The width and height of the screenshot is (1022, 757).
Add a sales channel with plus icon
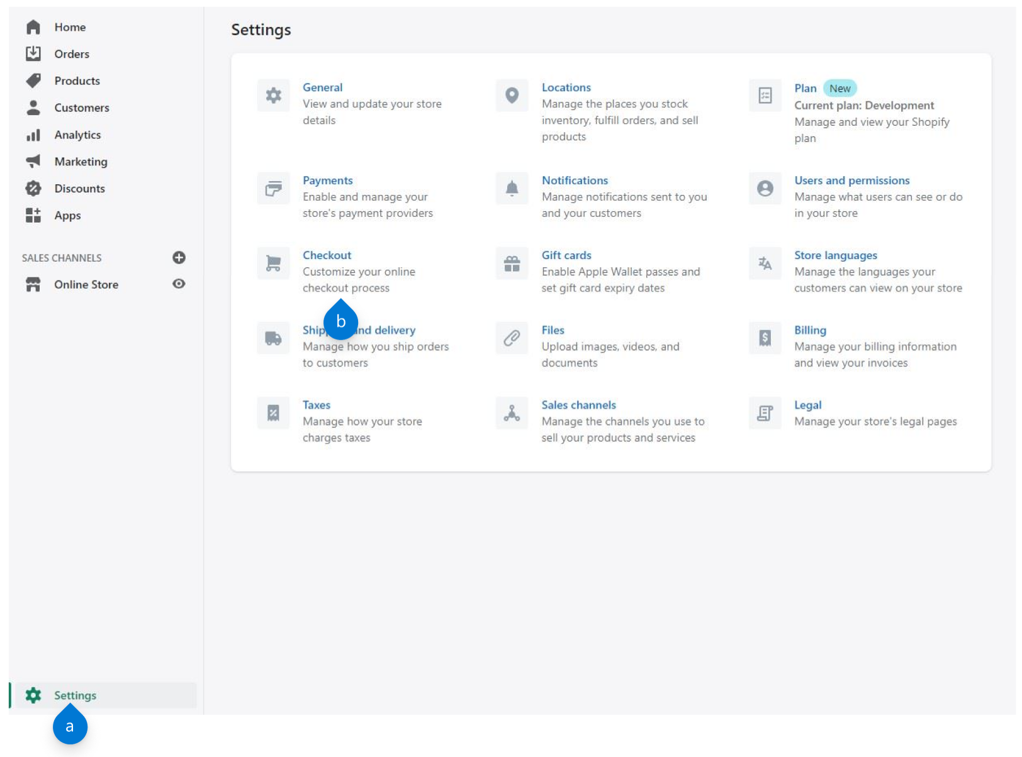pos(179,258)
